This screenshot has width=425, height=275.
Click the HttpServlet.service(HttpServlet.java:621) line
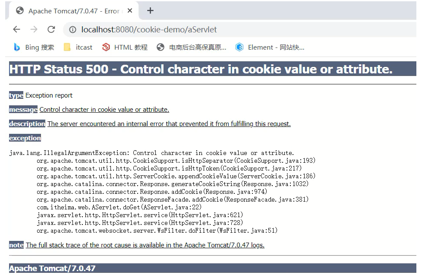140,215
